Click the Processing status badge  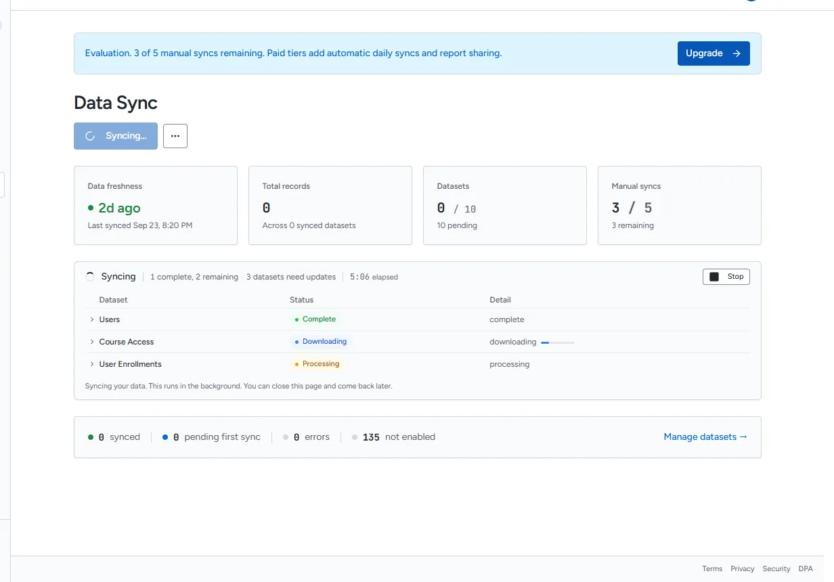click(317, 364)
